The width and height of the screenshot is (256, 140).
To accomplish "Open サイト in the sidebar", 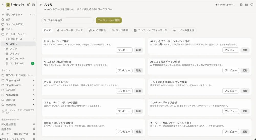I will coord(18,29).
